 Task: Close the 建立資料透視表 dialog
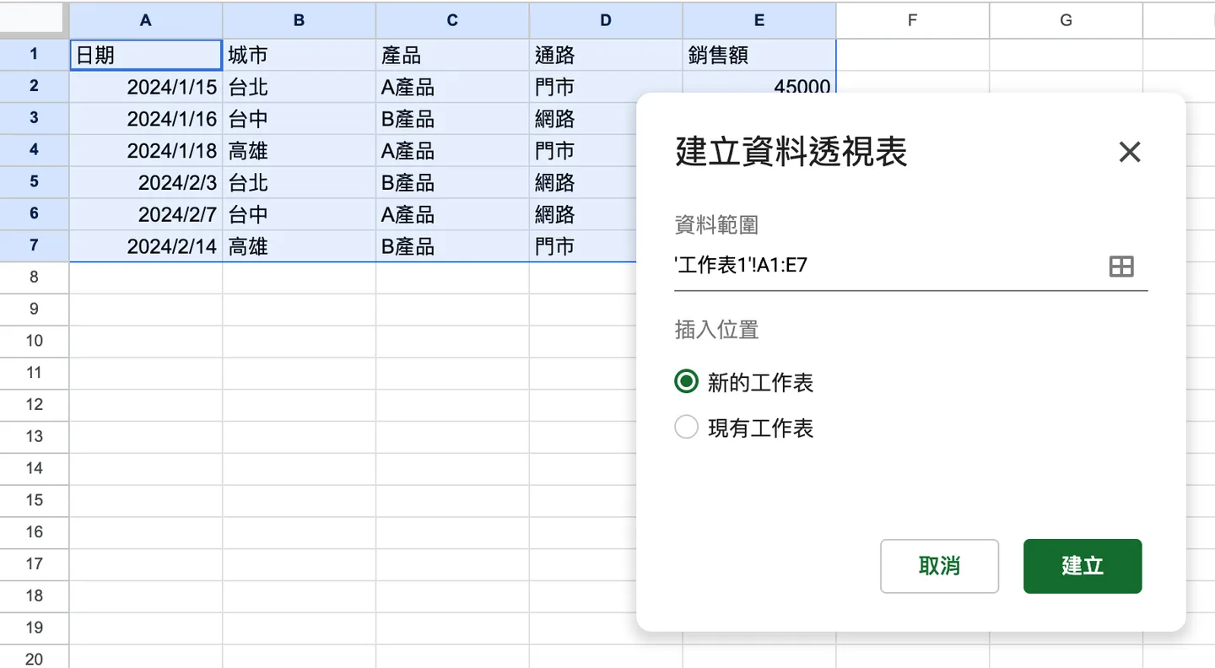click(1129, 152)
